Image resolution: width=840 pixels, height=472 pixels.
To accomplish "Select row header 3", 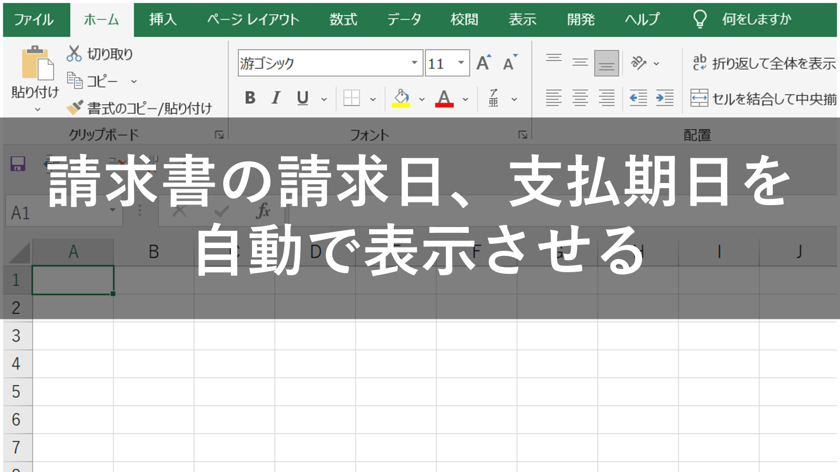I will 16,336.
